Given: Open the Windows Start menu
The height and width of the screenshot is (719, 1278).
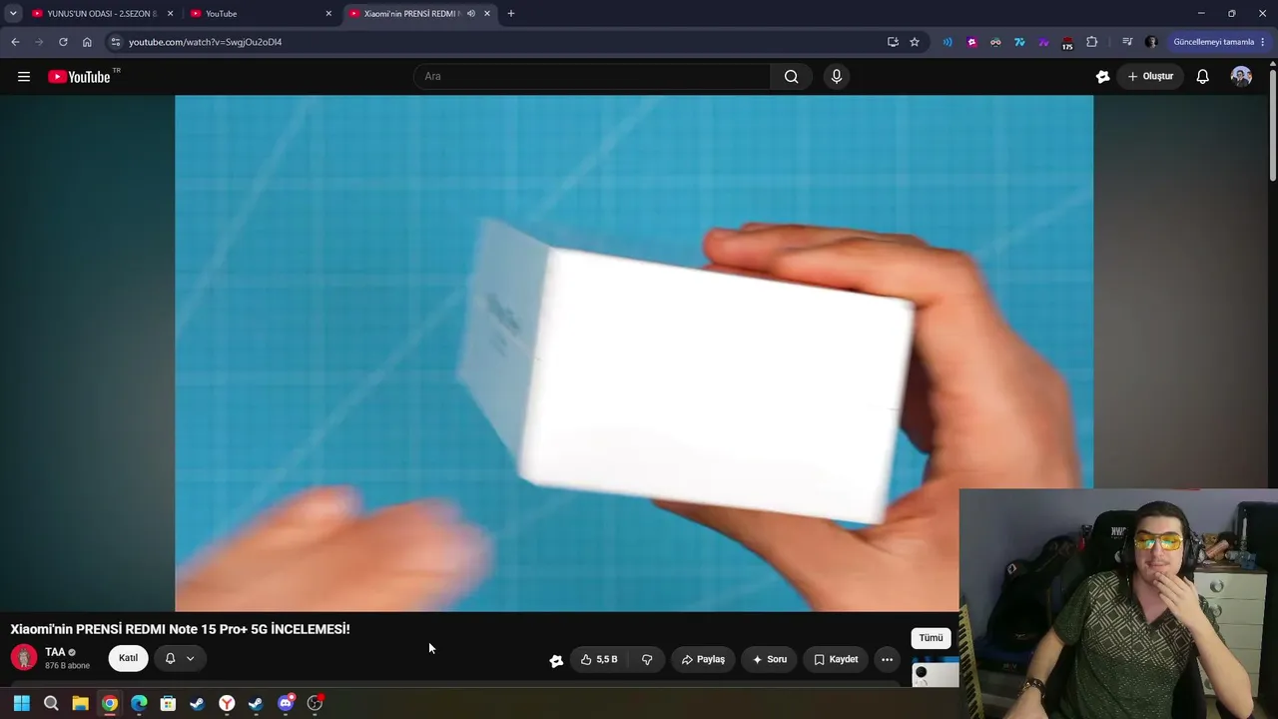Looking at the screenshot, I should click(x=21, y=703).
